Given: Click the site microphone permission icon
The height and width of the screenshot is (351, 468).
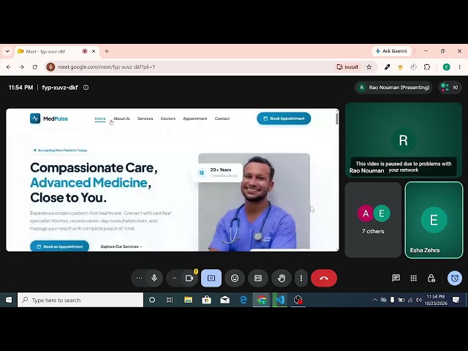Looking at the screenshot, I should (x=50, y=67).
